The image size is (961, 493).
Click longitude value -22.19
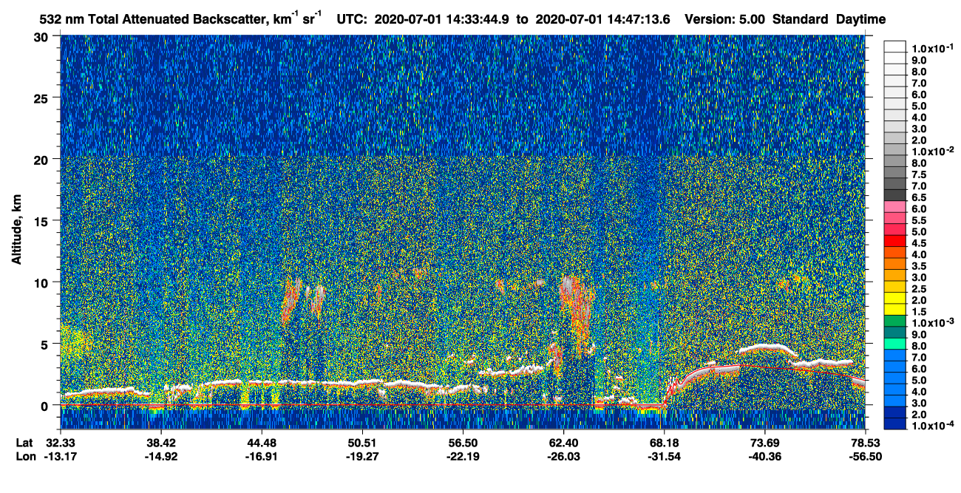click(x=461, y=456)
